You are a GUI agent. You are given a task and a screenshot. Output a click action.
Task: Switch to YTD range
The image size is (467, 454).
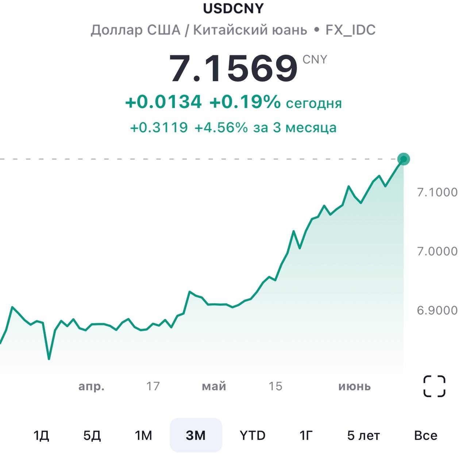tap(252, 435)
